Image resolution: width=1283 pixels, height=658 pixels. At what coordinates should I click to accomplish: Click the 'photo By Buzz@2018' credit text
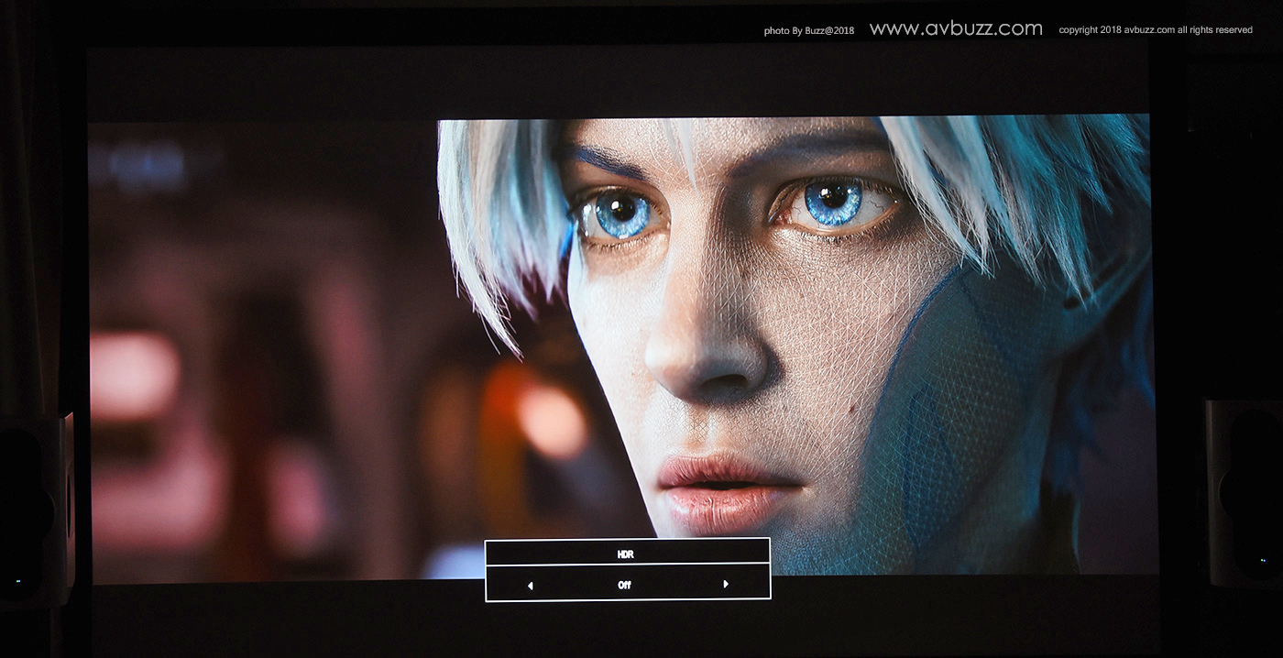[808, 31]
